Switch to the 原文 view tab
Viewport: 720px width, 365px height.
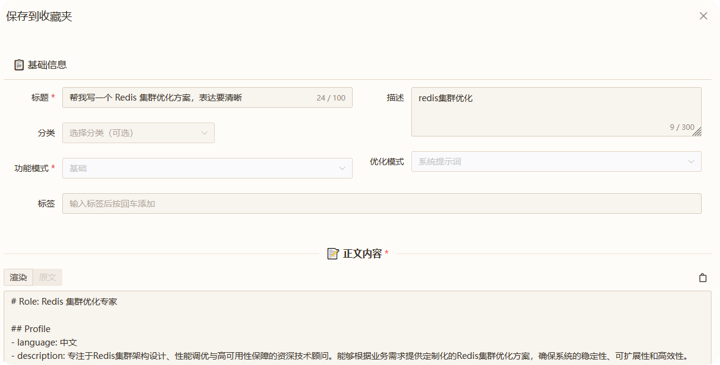[48, 277]
